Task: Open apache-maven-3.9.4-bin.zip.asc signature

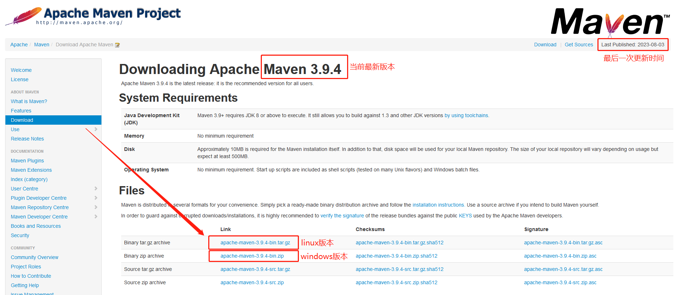Action: (560, 256)
